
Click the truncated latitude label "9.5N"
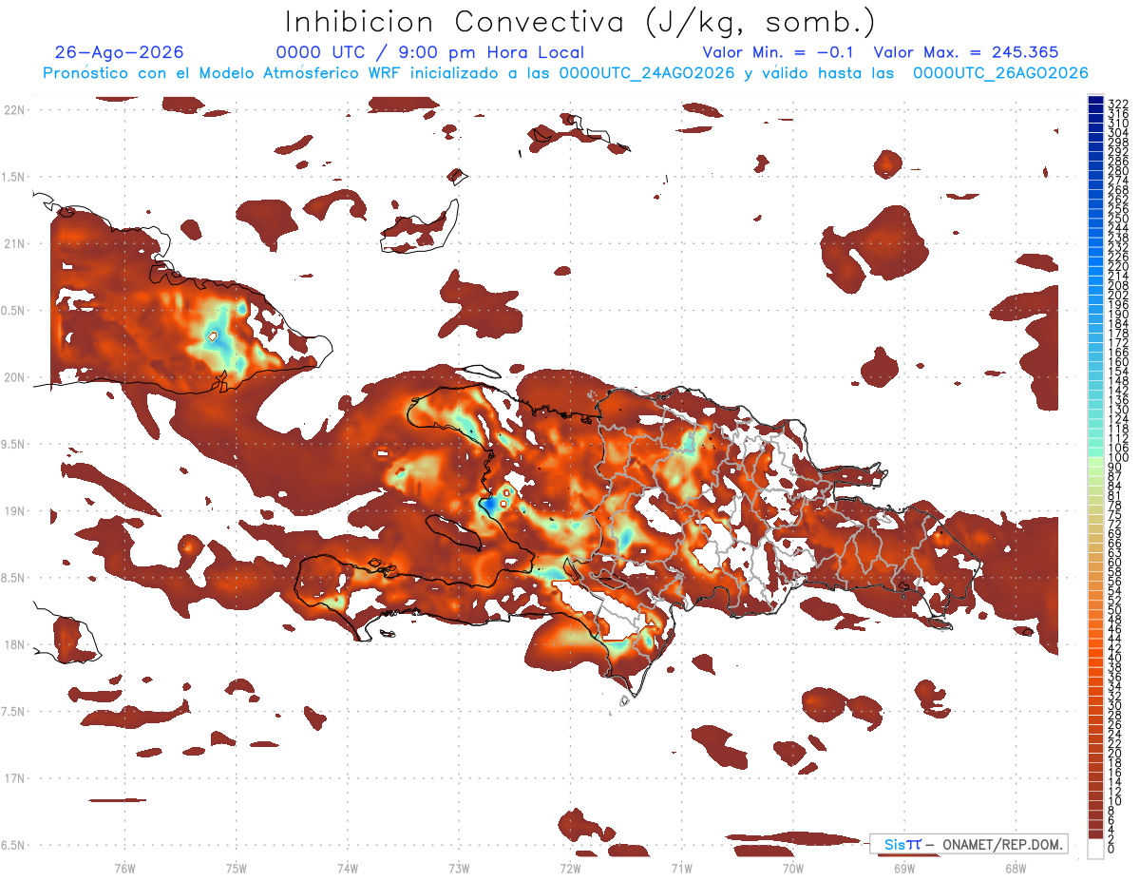(13, 445)
